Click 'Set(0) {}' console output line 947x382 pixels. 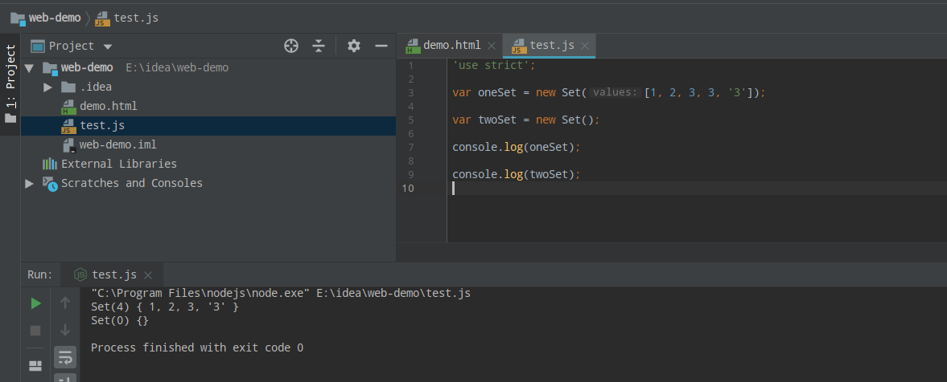pyautogui.click(x=120, y=320)
